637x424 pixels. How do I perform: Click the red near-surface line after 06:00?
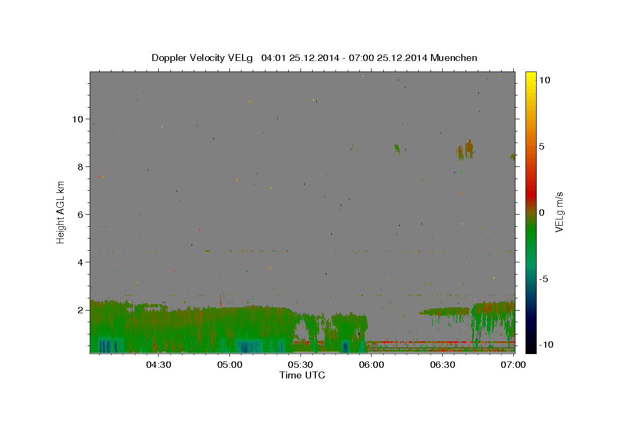tap(441, 342)
